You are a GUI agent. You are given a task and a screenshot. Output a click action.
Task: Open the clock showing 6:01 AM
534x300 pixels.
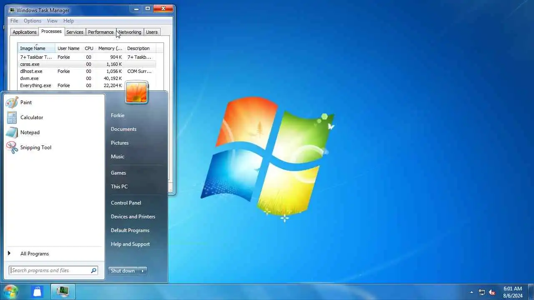click(513, 292)
